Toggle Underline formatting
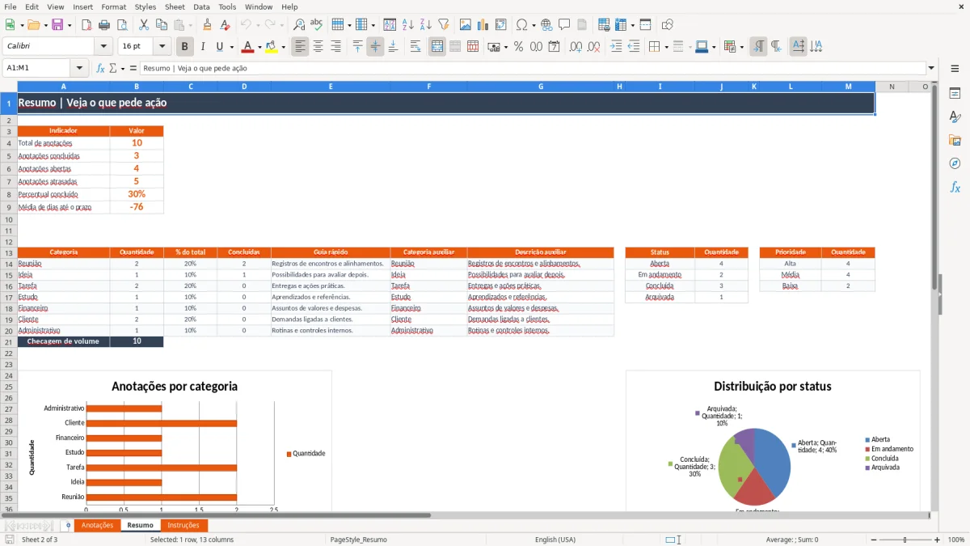 click(220, 47)
